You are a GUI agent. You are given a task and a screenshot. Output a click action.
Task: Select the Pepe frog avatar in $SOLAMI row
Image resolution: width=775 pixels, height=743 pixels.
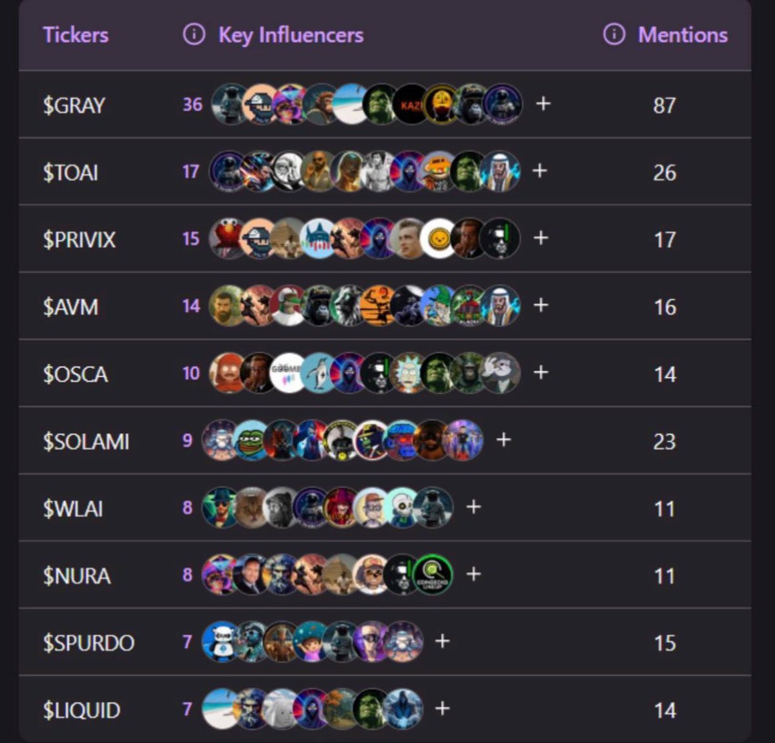pyautogui.click(x=251, y=440)
